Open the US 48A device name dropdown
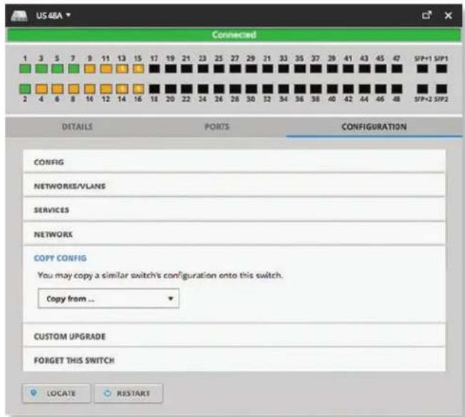Viewport: 465px width, 417px height. click(54, 16)
